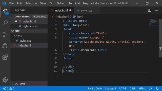Viewport: 162px width, 91px height.
Task: Select styles.css under Open Editors
Action: (x=29, y=26)
